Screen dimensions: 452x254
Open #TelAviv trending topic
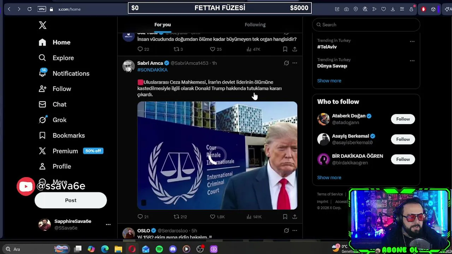click(327, 47)
